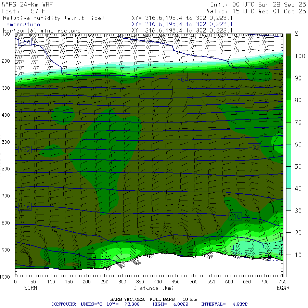Viewport: 308px width, 308px height.
Task: Click the "800" pressure axis label
Action: pyautogui.click(x=6, y=223)
